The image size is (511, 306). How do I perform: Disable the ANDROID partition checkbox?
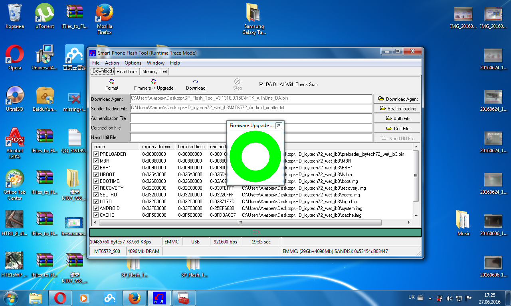[x=96, y=208]
